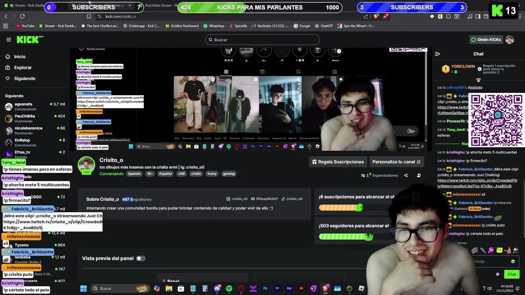Open KickBot Dashboard bookmark

click(182, 26)
